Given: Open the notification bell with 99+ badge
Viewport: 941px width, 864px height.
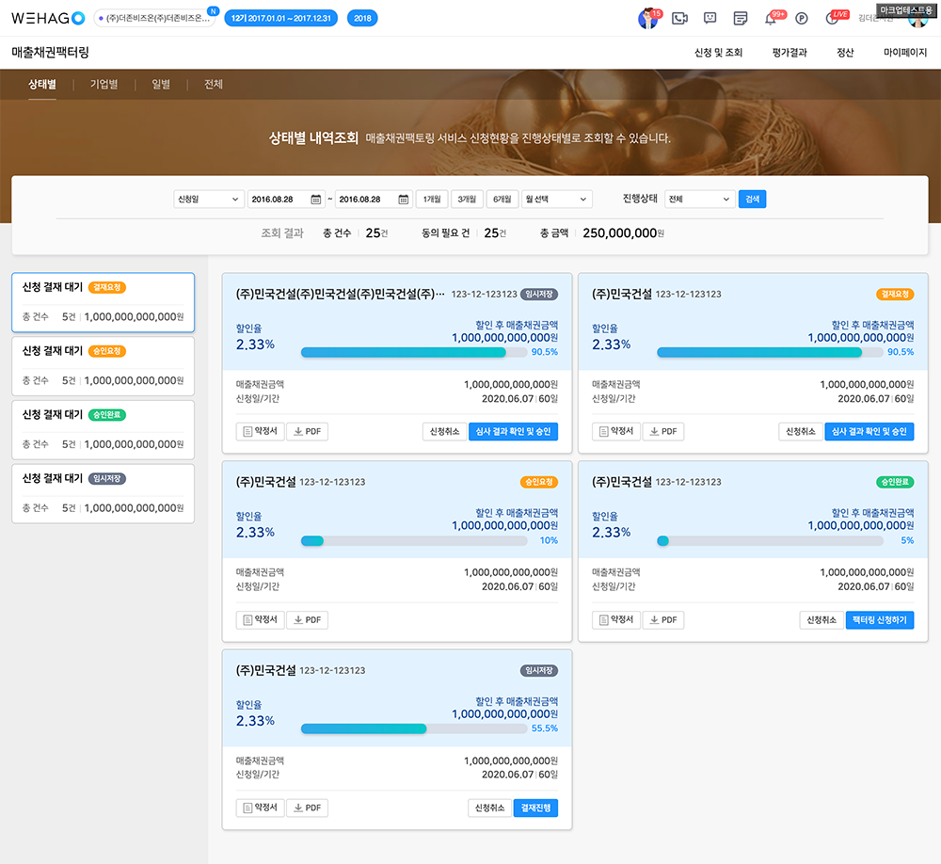Looking at the screenshot, I should pos(771,19).
